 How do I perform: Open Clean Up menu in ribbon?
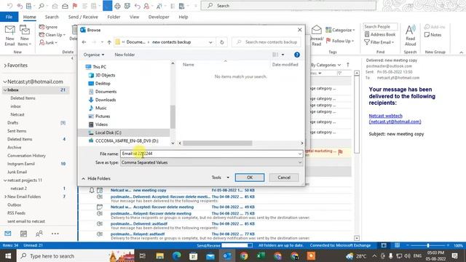[52, 35]
